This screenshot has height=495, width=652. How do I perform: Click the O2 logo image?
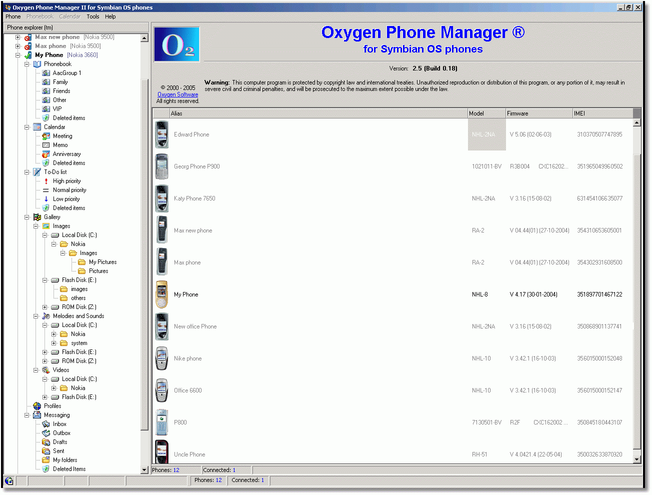coord(177,44)
